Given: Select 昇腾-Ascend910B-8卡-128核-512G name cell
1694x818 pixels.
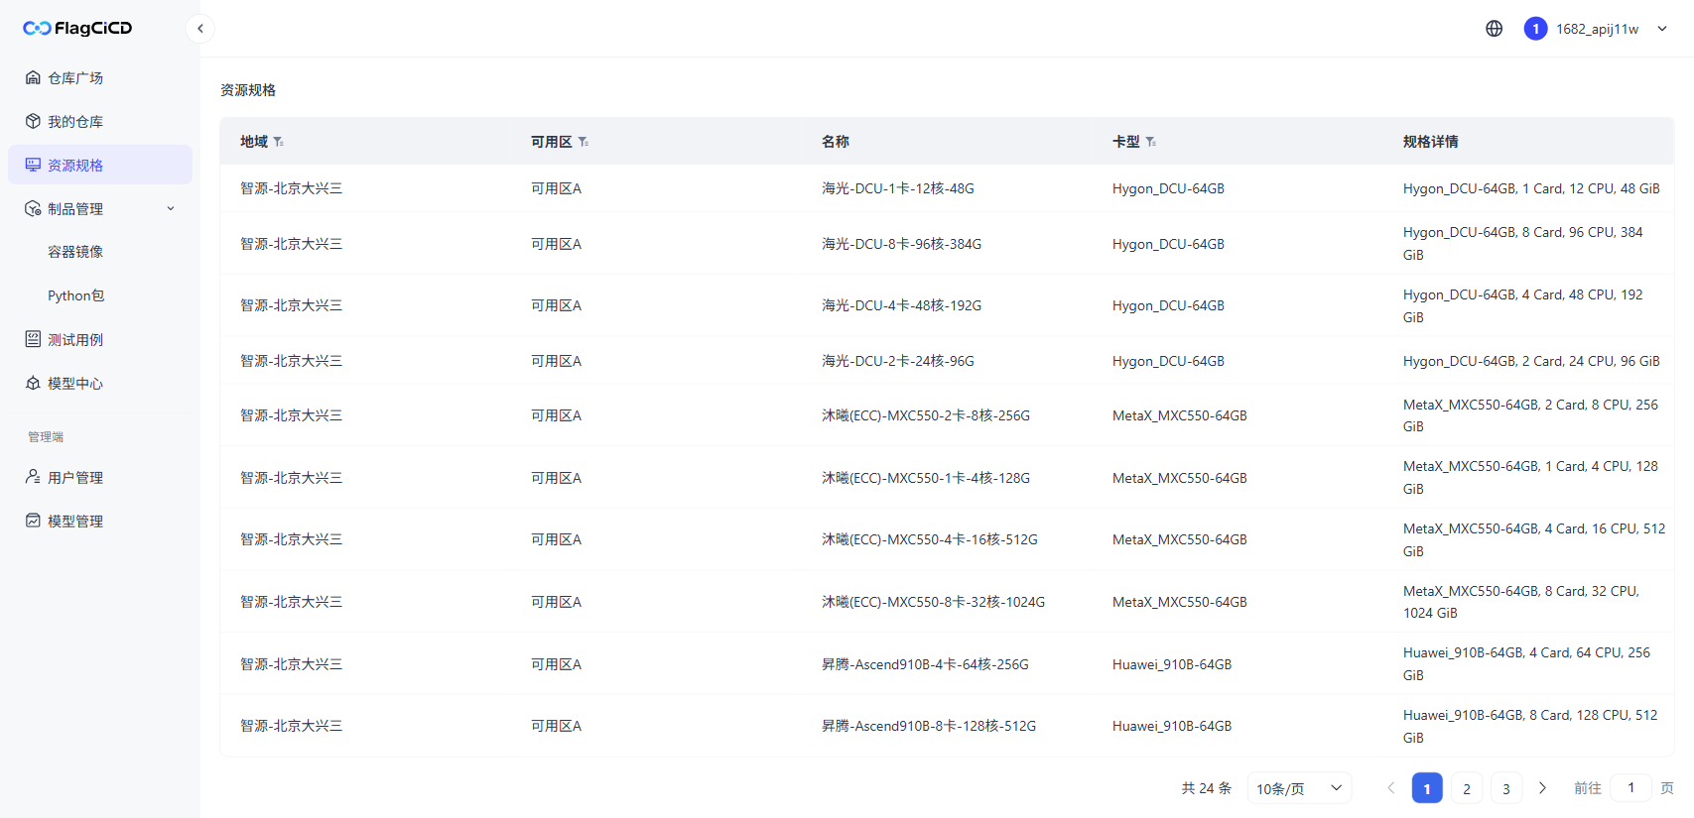Looking at the screenshot, I should 929,726.
